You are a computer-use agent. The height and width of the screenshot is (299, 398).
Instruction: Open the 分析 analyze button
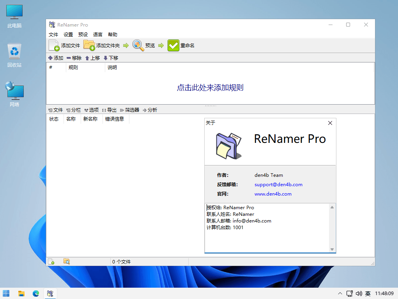[x=150, y=110]
